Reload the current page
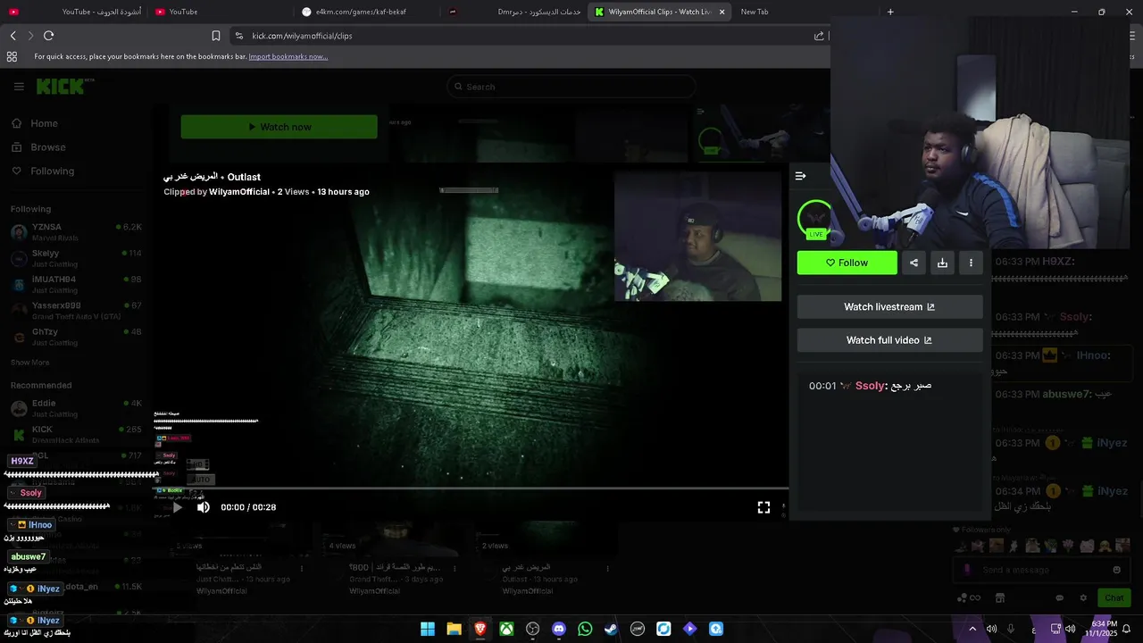Viewport: 1143px width, 643px height. click(x=48, y=36)
